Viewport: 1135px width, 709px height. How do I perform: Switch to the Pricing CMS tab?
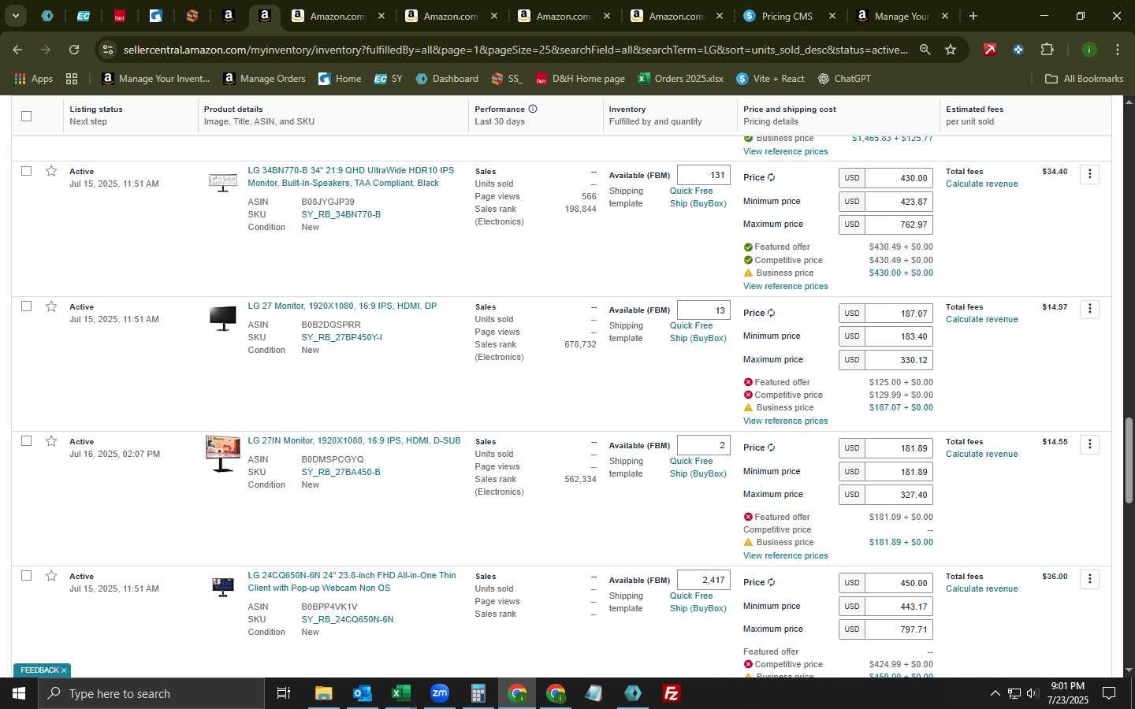pos(787,16)
